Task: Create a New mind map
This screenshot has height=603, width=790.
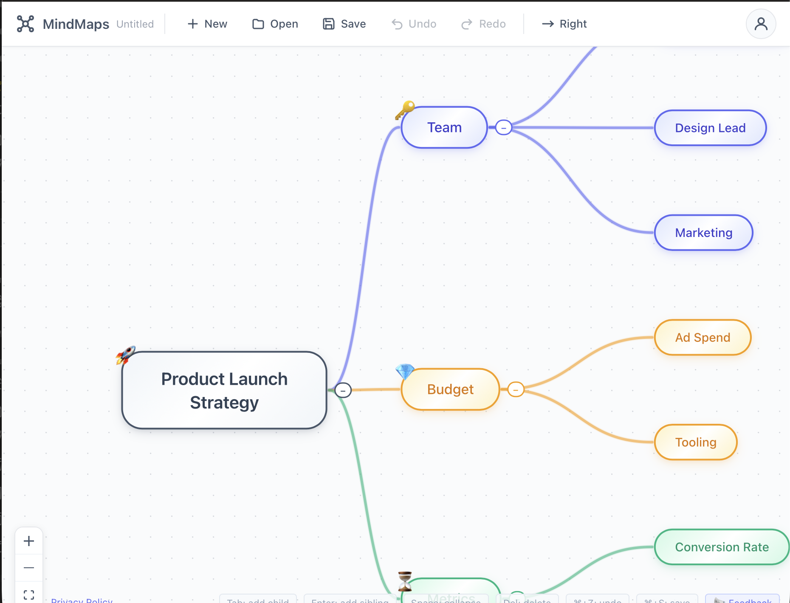Action: coord(207,24)
